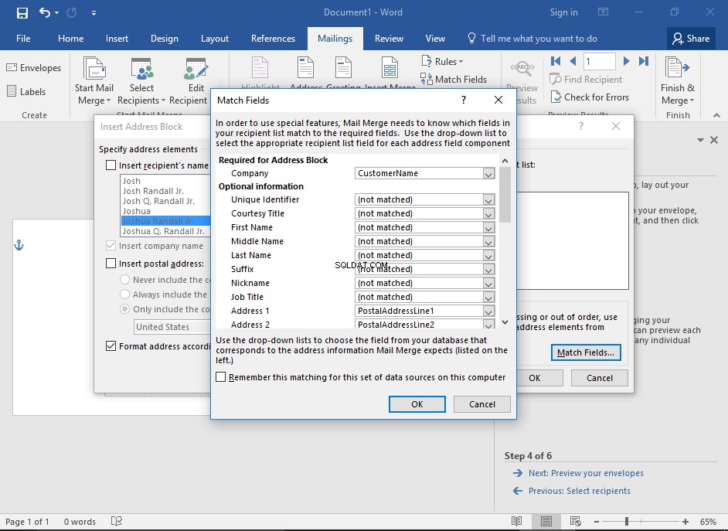Viewport: 728px width, 531px height.
Task: Switch to the Insert tab
Action: tap(117, 39)
